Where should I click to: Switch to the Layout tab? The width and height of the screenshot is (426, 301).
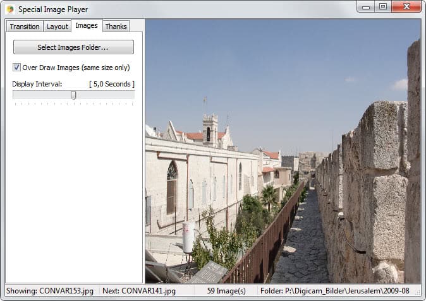pyautogui.click(x=58, y=27)
